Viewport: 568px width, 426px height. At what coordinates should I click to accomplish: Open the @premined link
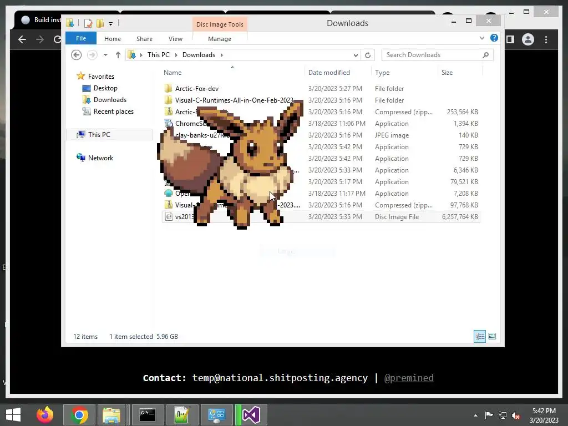click(409, 378)
